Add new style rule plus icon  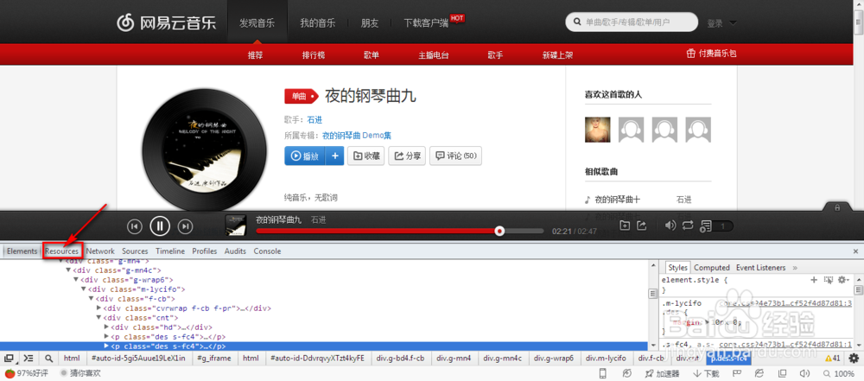coord(814,280)
